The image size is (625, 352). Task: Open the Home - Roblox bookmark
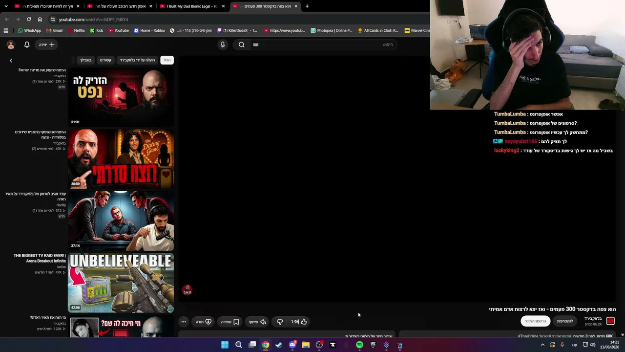tap(149, 30)
